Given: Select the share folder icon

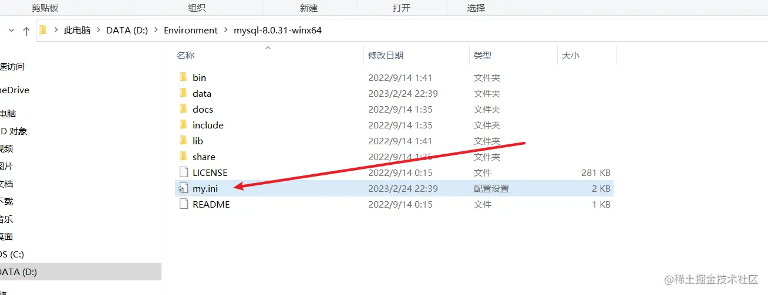Looking at the screenshot, I should pyautogui.click(x=183, y=157).
